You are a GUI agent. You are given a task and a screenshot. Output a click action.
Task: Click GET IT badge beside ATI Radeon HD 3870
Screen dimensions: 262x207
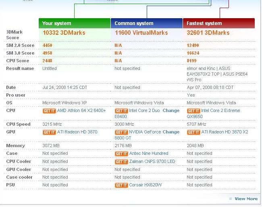(49, 133)
